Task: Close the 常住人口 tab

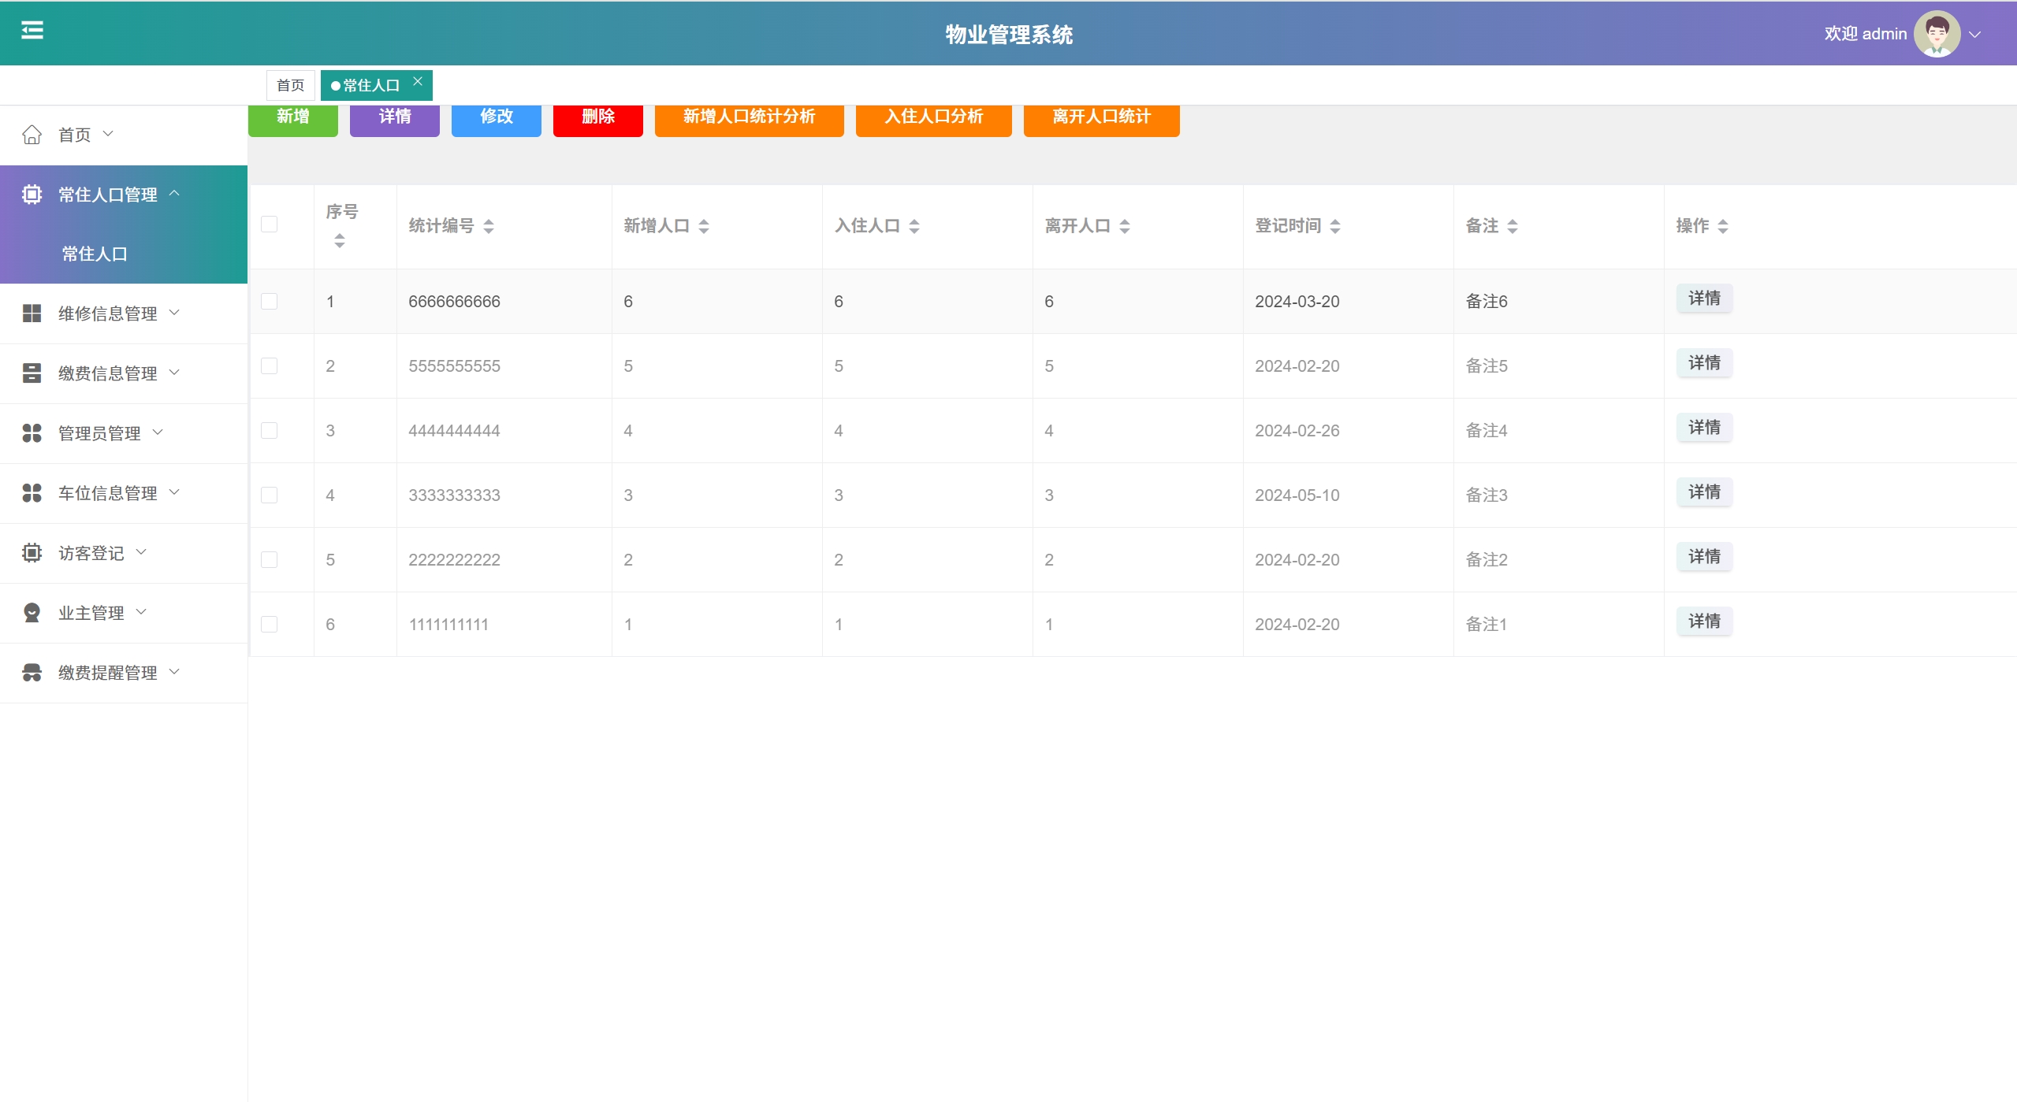Action: 418,81
